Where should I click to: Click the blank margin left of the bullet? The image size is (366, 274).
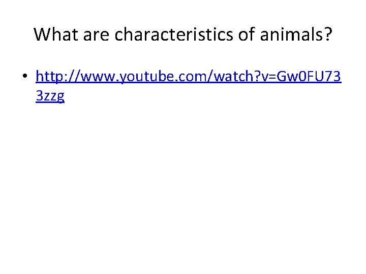[x=10, y=78]
